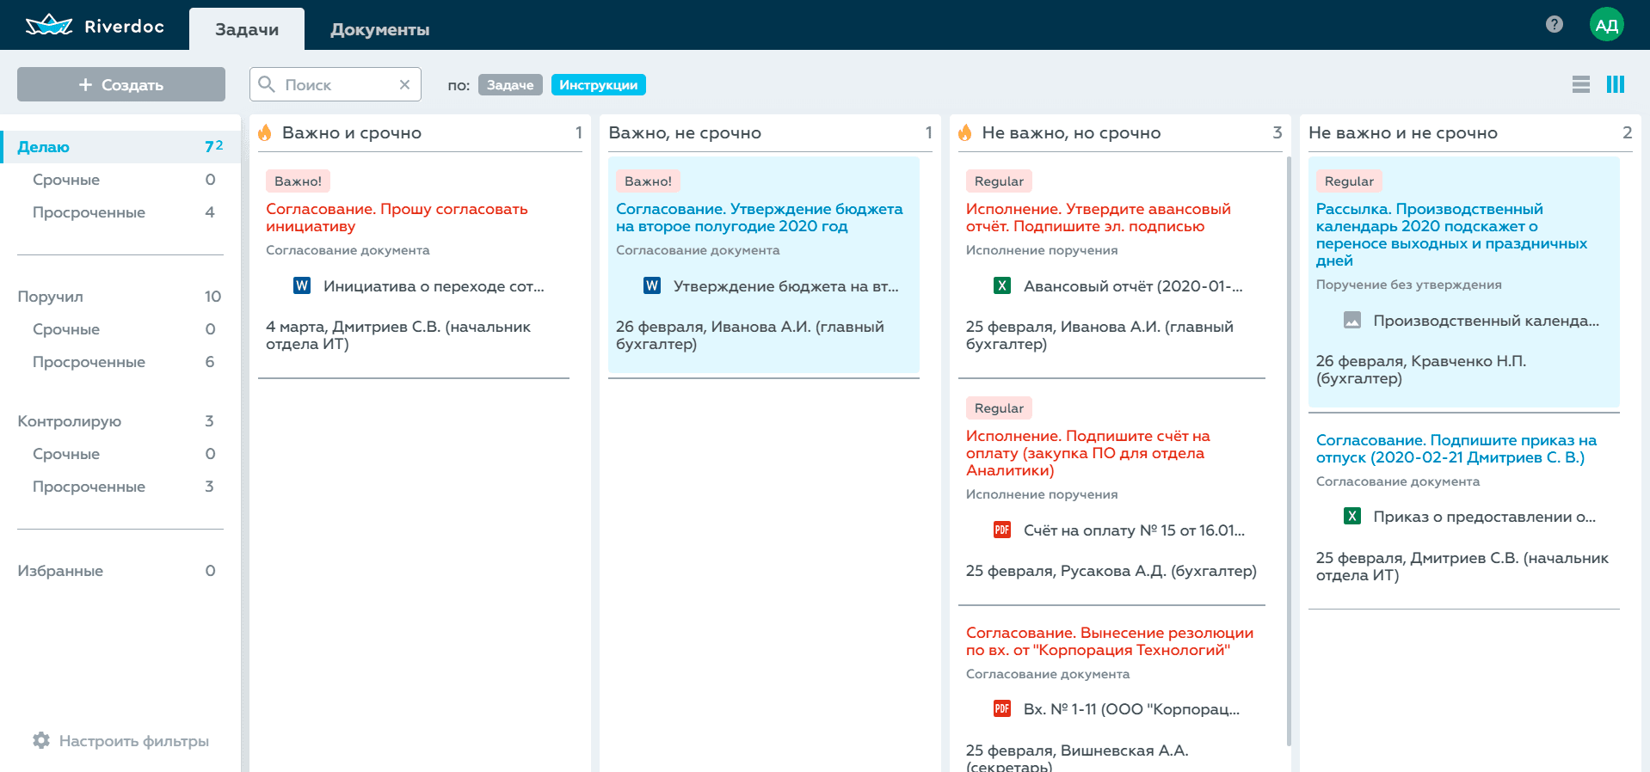Focus the Поиск search field
Viewport: 1650px width, 772px height.
click(x=336, y=84)
